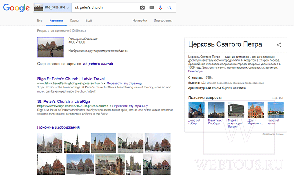Image resolution: width=294 pixels, height=177 pixels.
Task: Open Riga St Peter's Church Latvia Travel result
Action: pyautogui.click(x=71, y=79)
